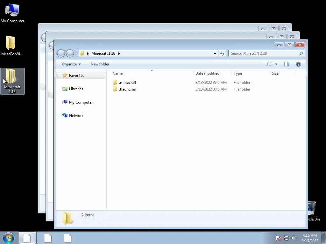Click the Back navigation button

tap(61, 53)
